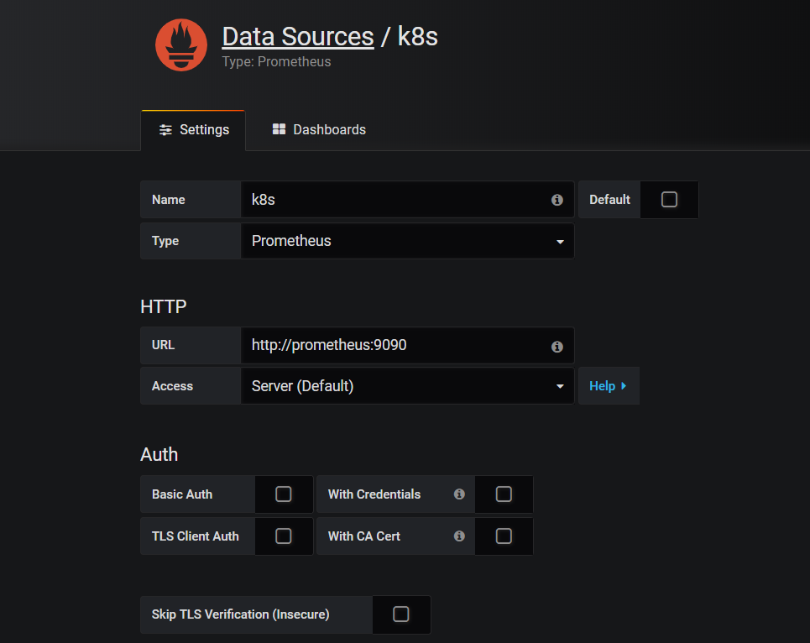Switch to the Settings tab

pos(193,129)
